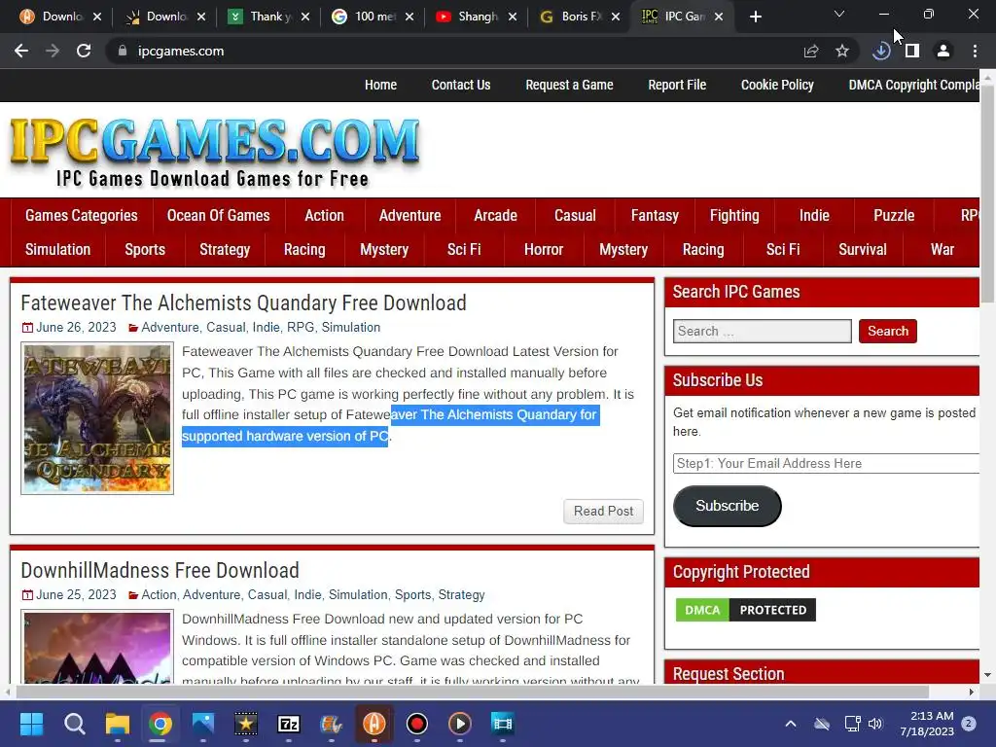Click the horizontal scrollbar track
Viewport: 996px width, 747px height.
click(474, 692)
